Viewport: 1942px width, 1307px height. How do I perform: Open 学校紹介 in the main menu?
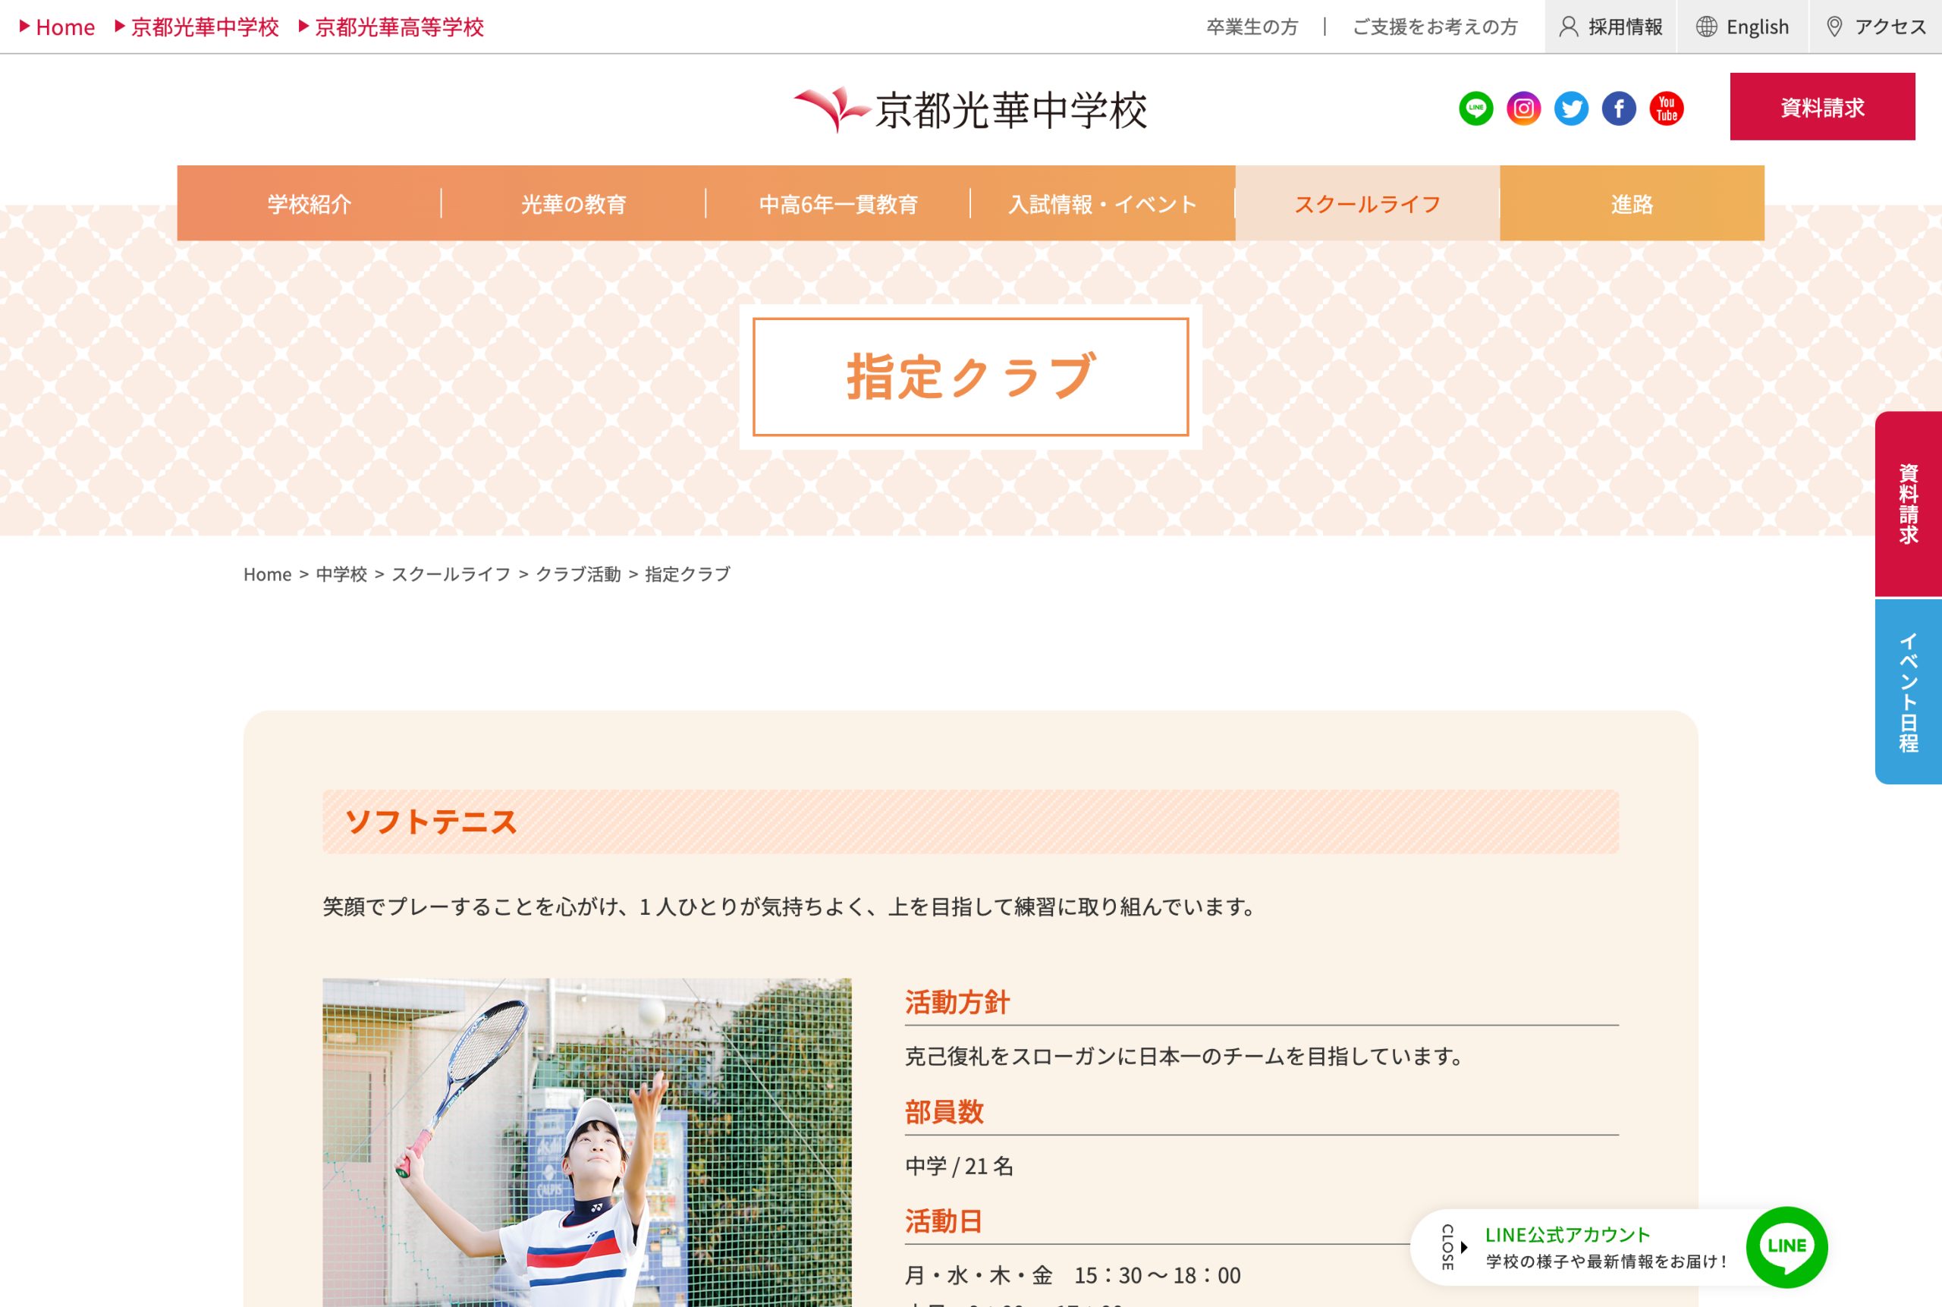[310, 203]
